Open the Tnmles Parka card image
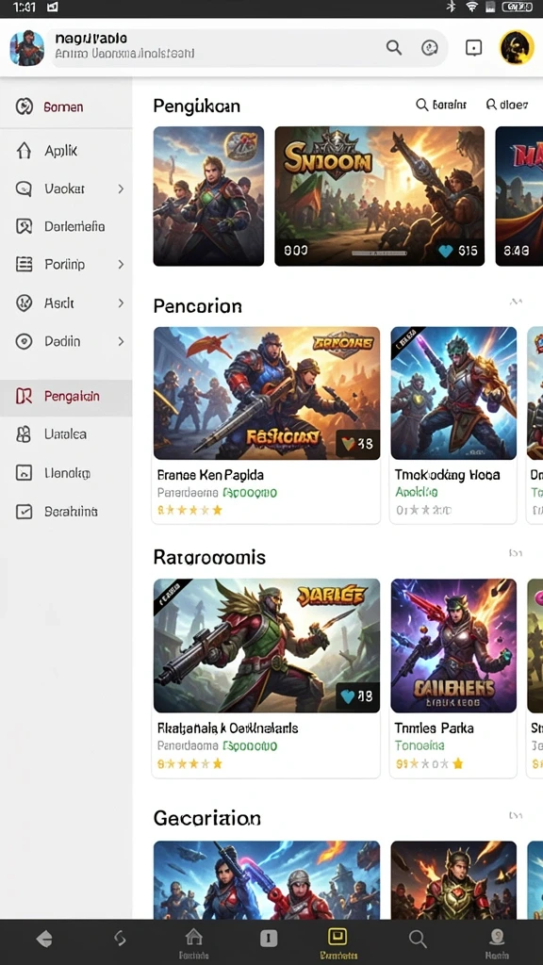The image size is (543, 965). click(453, 646)
